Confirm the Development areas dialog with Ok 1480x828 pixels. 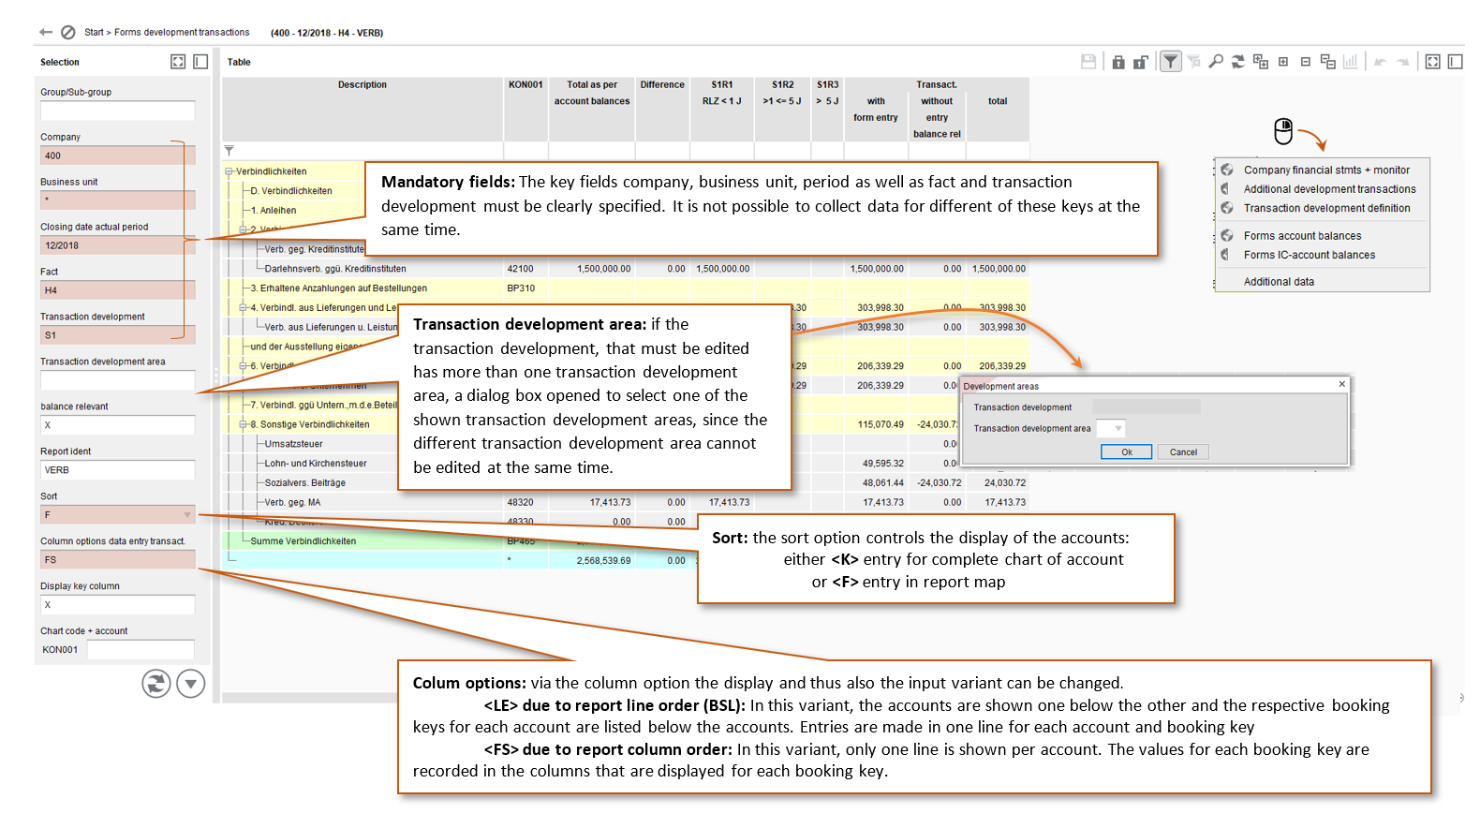[1127, 452]
